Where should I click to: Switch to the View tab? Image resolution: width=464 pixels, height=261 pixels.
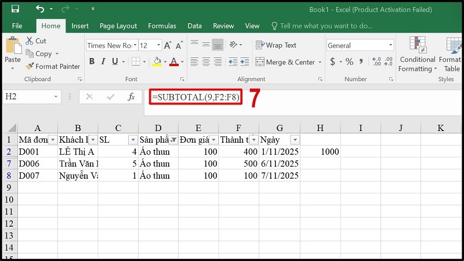(x=252, y=26)
